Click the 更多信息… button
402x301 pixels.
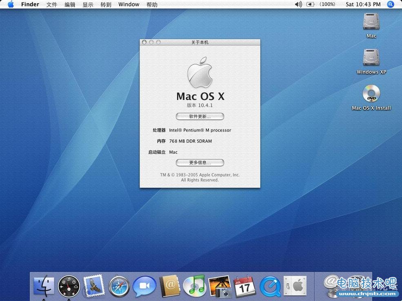(x=200, y=163)
